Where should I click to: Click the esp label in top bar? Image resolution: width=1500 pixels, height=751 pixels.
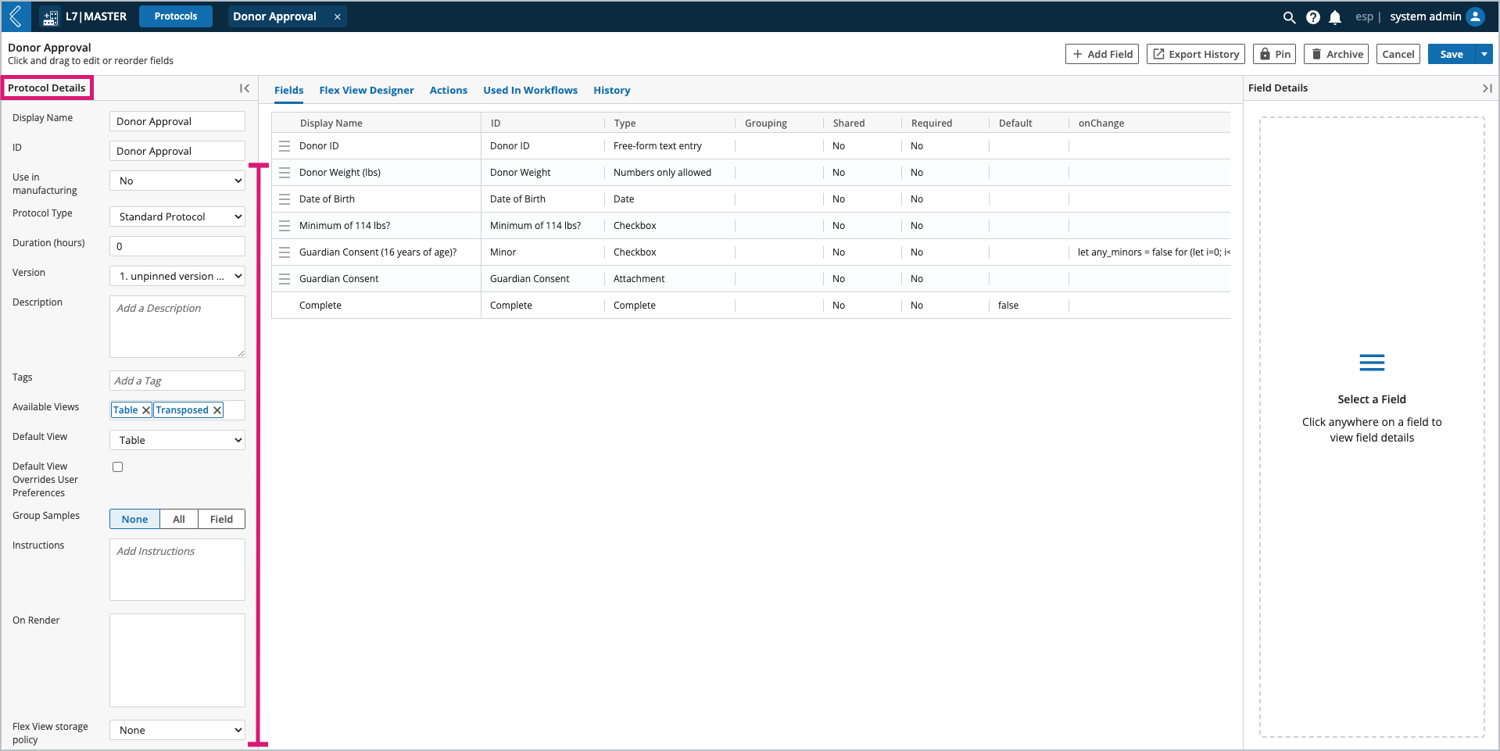pyautogui.click(x=1364, y=16)
